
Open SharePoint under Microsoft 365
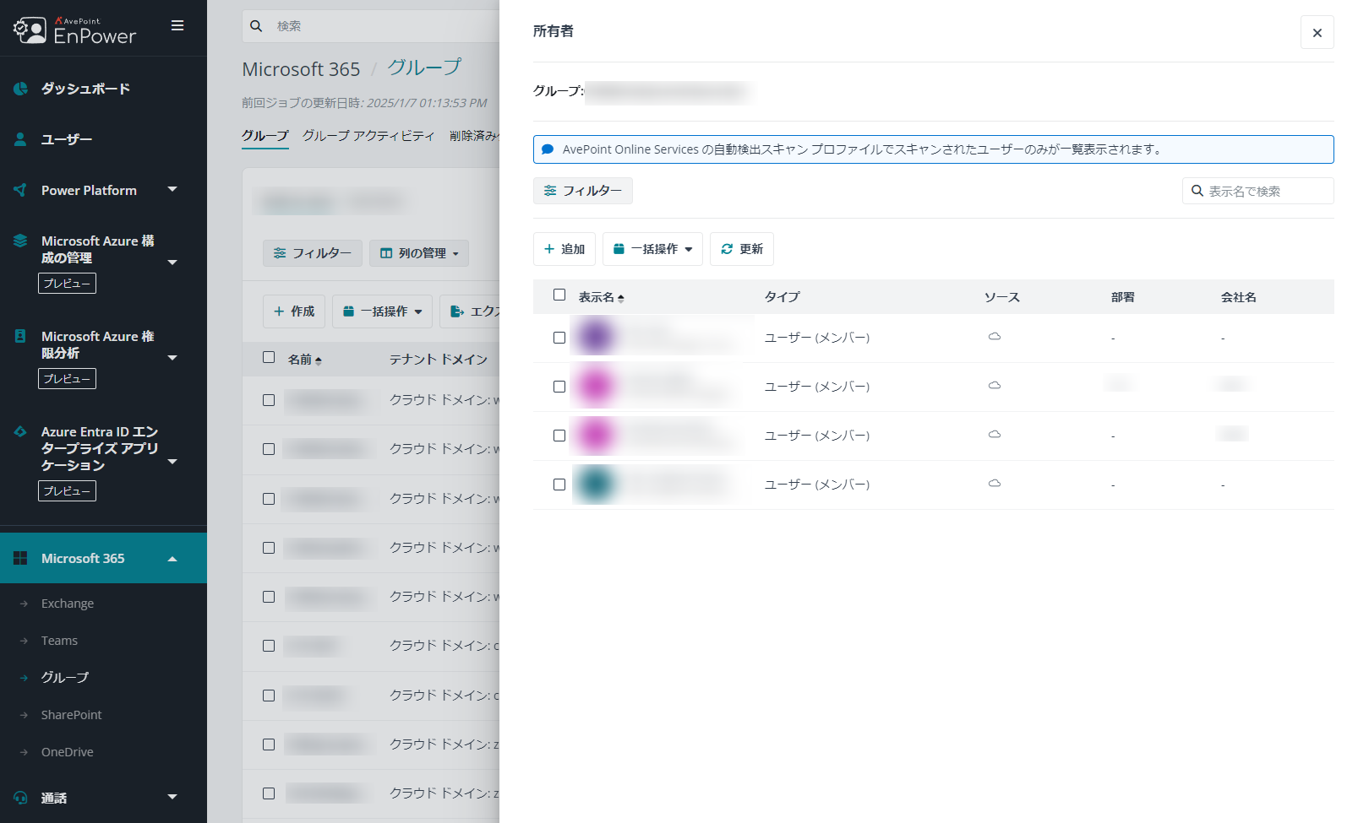[x=72, y=715]
